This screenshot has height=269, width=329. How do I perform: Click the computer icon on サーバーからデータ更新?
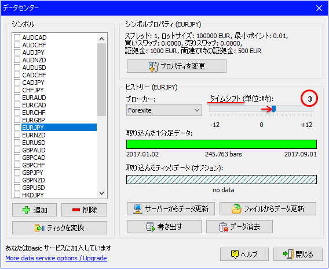click(138, 209)
